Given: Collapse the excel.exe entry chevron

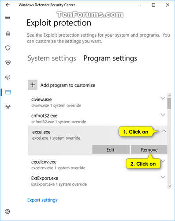Looking at the screenshot, I should coord(164,131).
